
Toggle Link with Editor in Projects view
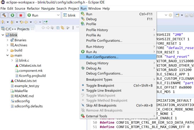(x=62, y=28)
